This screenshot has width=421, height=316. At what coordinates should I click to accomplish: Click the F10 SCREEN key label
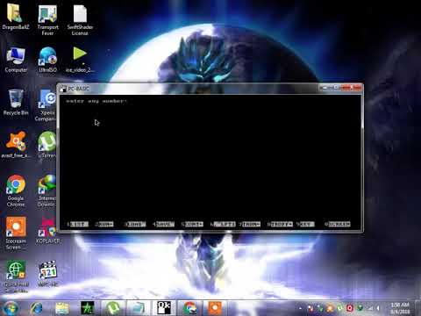point(338,224)
